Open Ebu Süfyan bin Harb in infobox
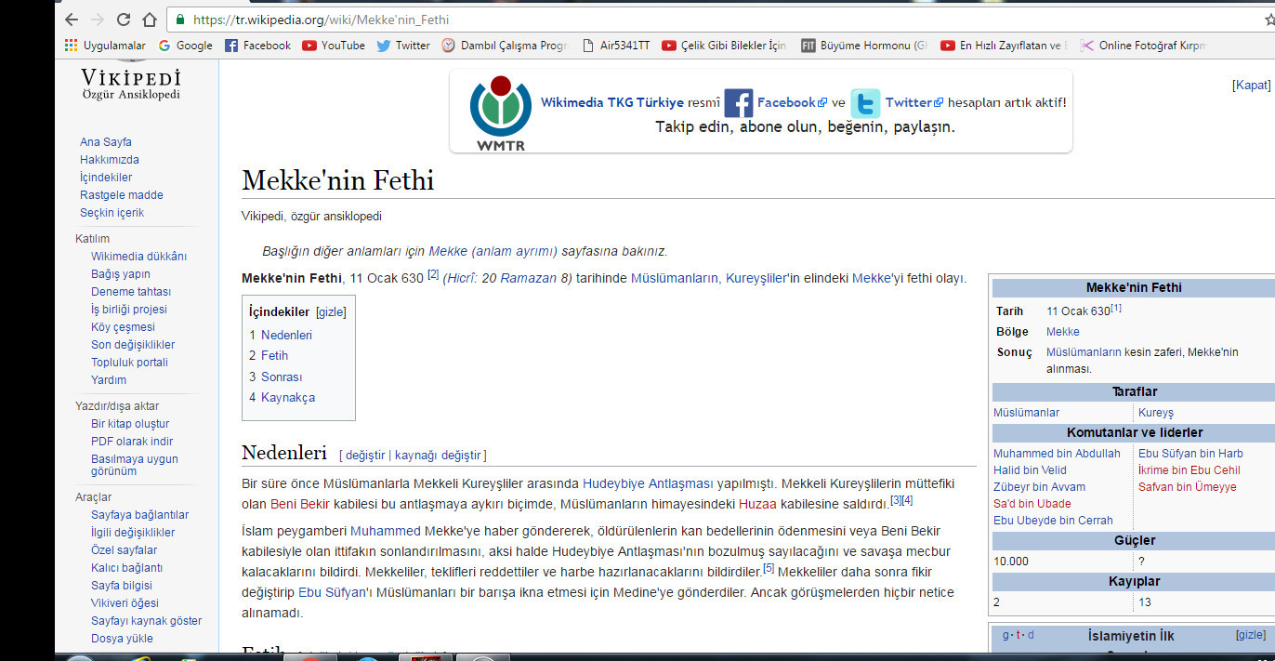Image resolution: width=1275 pixels, height=661 pixels. (x=1190, y=454)
